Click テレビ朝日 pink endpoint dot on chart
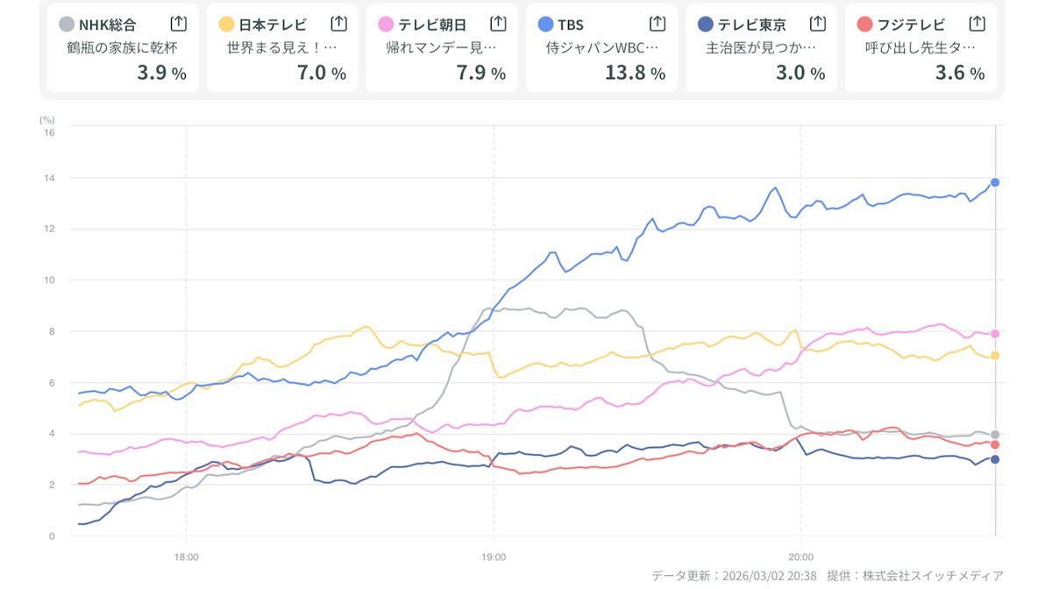 pyautogui.click(x=995, y=334)
